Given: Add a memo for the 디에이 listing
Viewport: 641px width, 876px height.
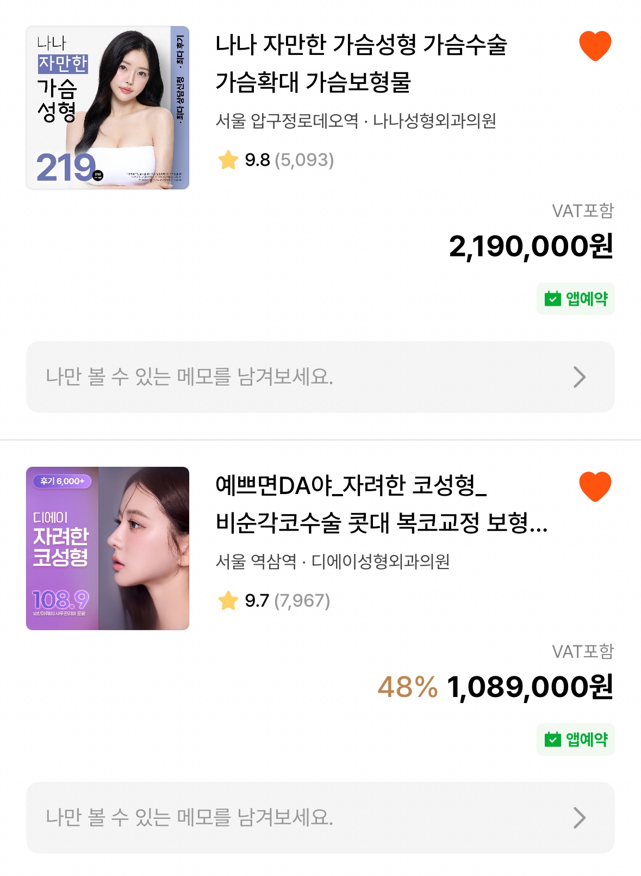Looking at the screenshot, I should point(272,818).
